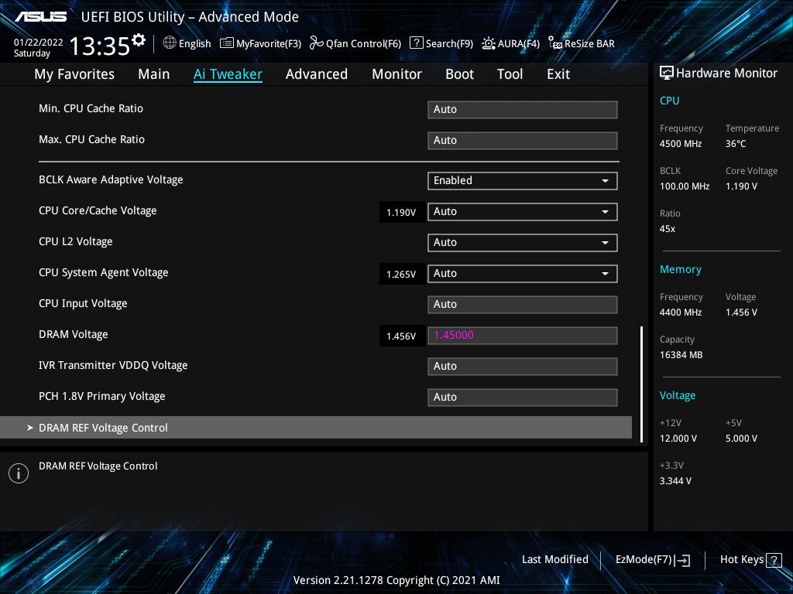This screenshot has height=594, width=793.
Task: Click 1.265V System Agent reading
Action: pos(401,275)
